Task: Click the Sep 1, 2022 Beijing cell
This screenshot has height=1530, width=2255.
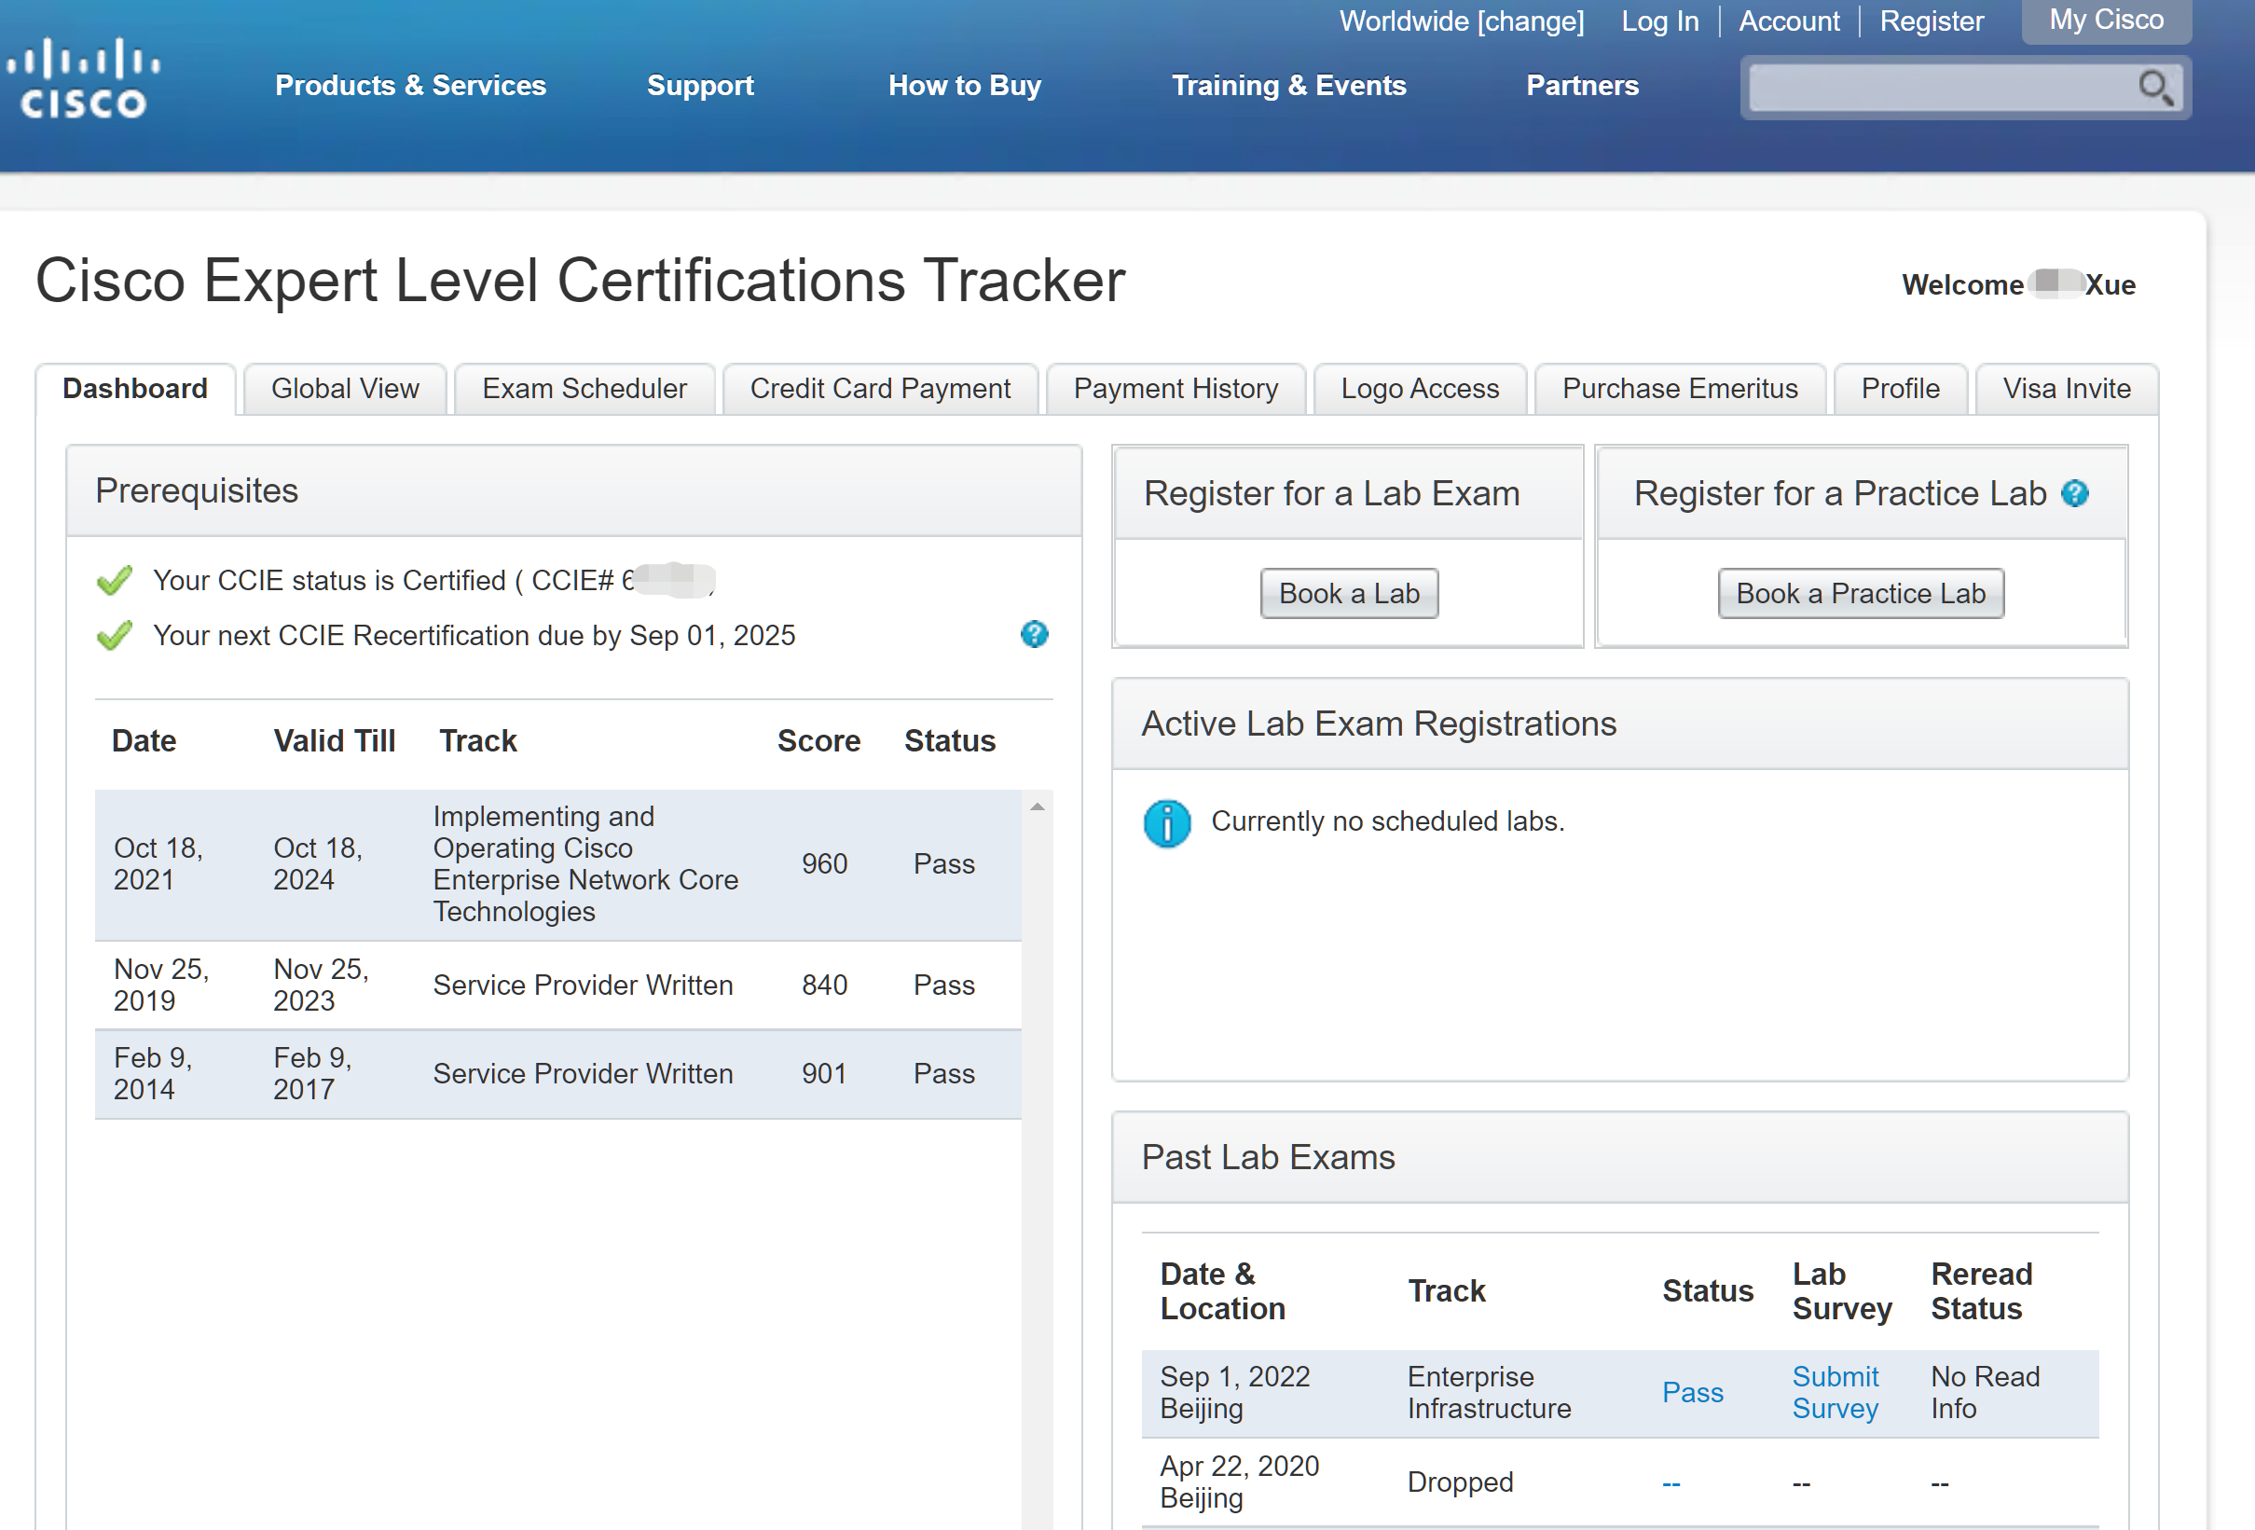Action: tap(1234, 1392)
